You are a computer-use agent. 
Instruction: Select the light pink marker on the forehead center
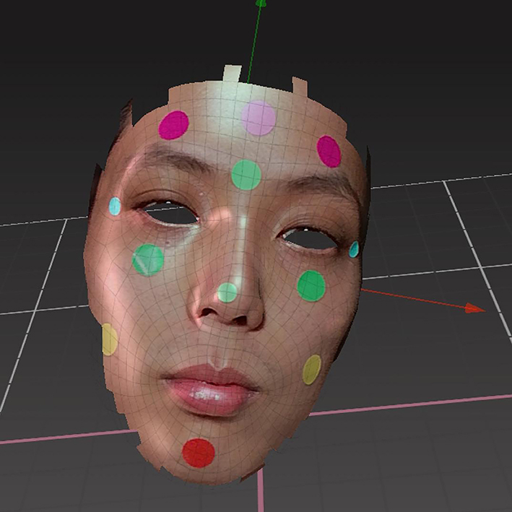[259, 118]
